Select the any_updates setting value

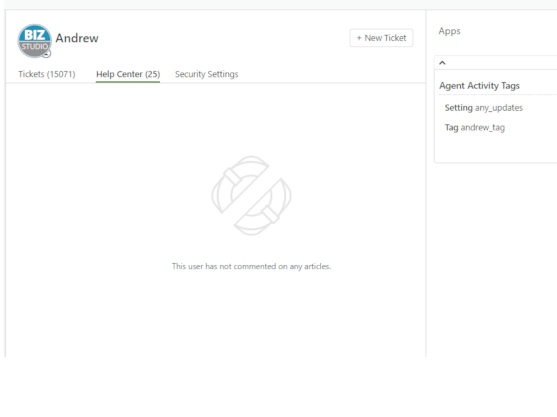[499, 108]
